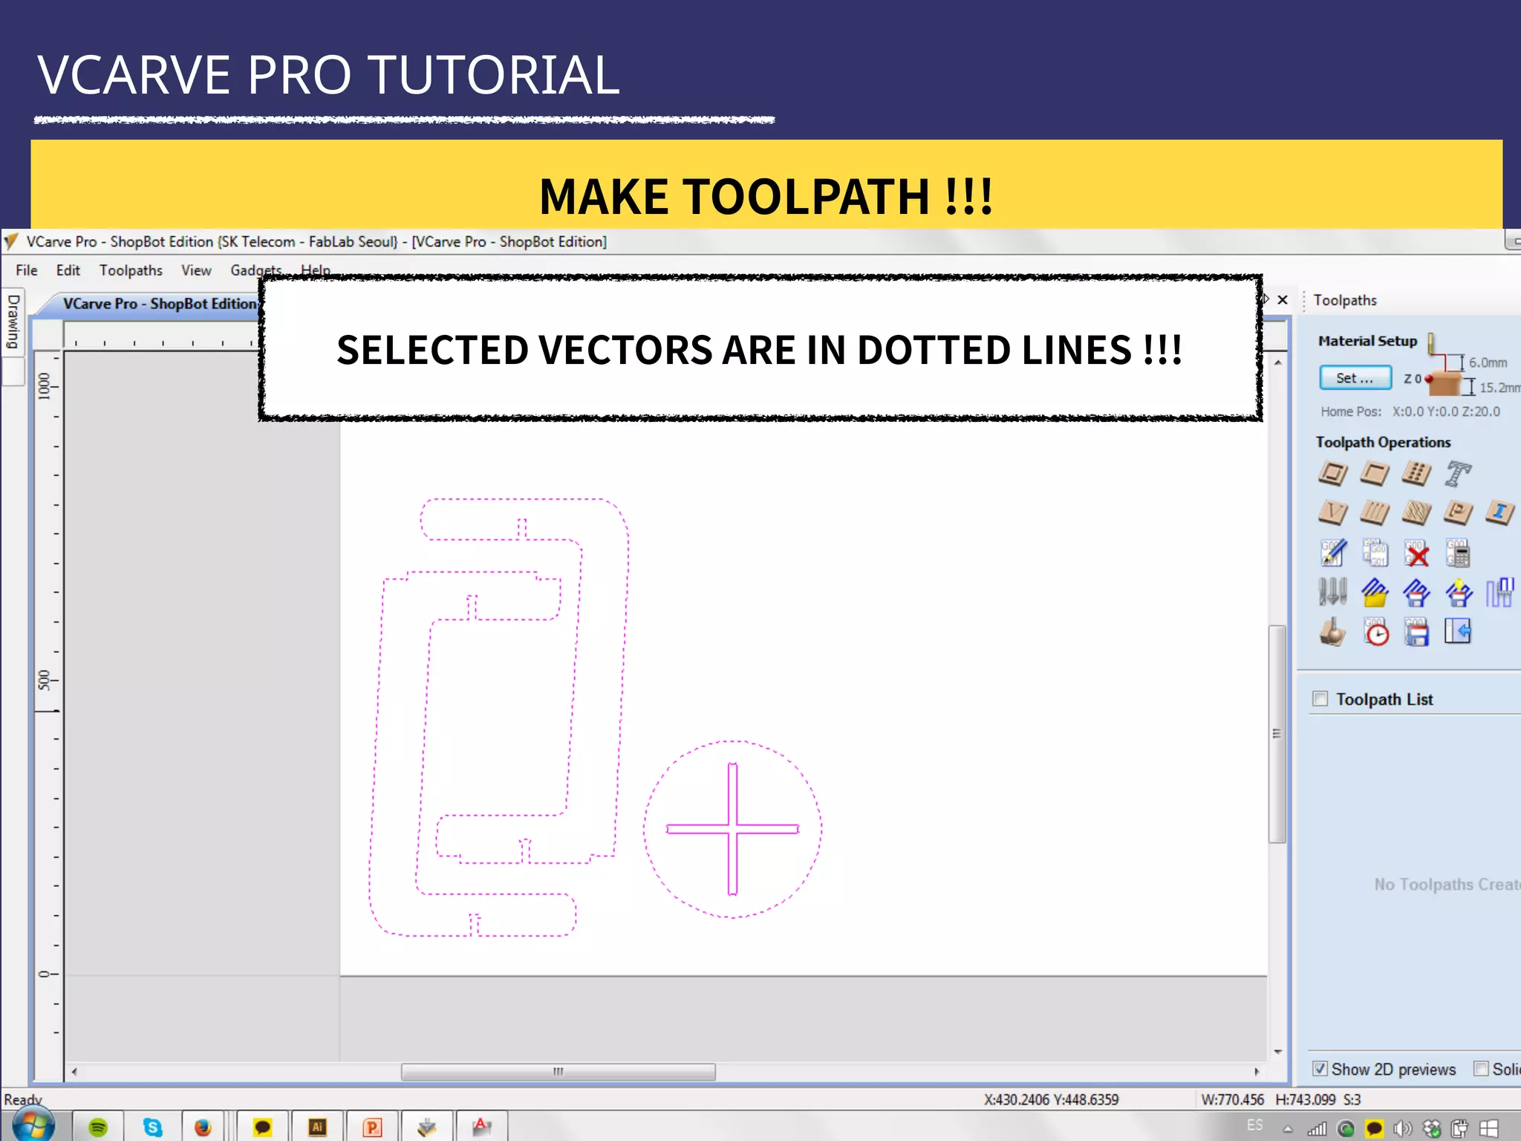1521x1141 pixels.
Task: Open the Pocket toolpath operation
Action: (x=1375, y=473)
